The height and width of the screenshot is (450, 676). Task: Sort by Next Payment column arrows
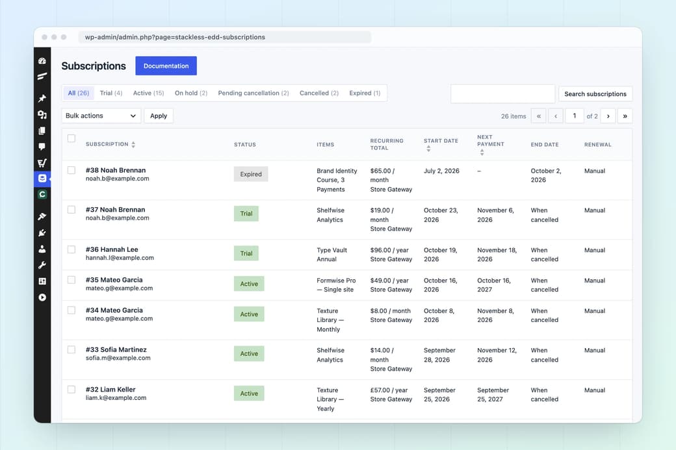tap(482, 153)
